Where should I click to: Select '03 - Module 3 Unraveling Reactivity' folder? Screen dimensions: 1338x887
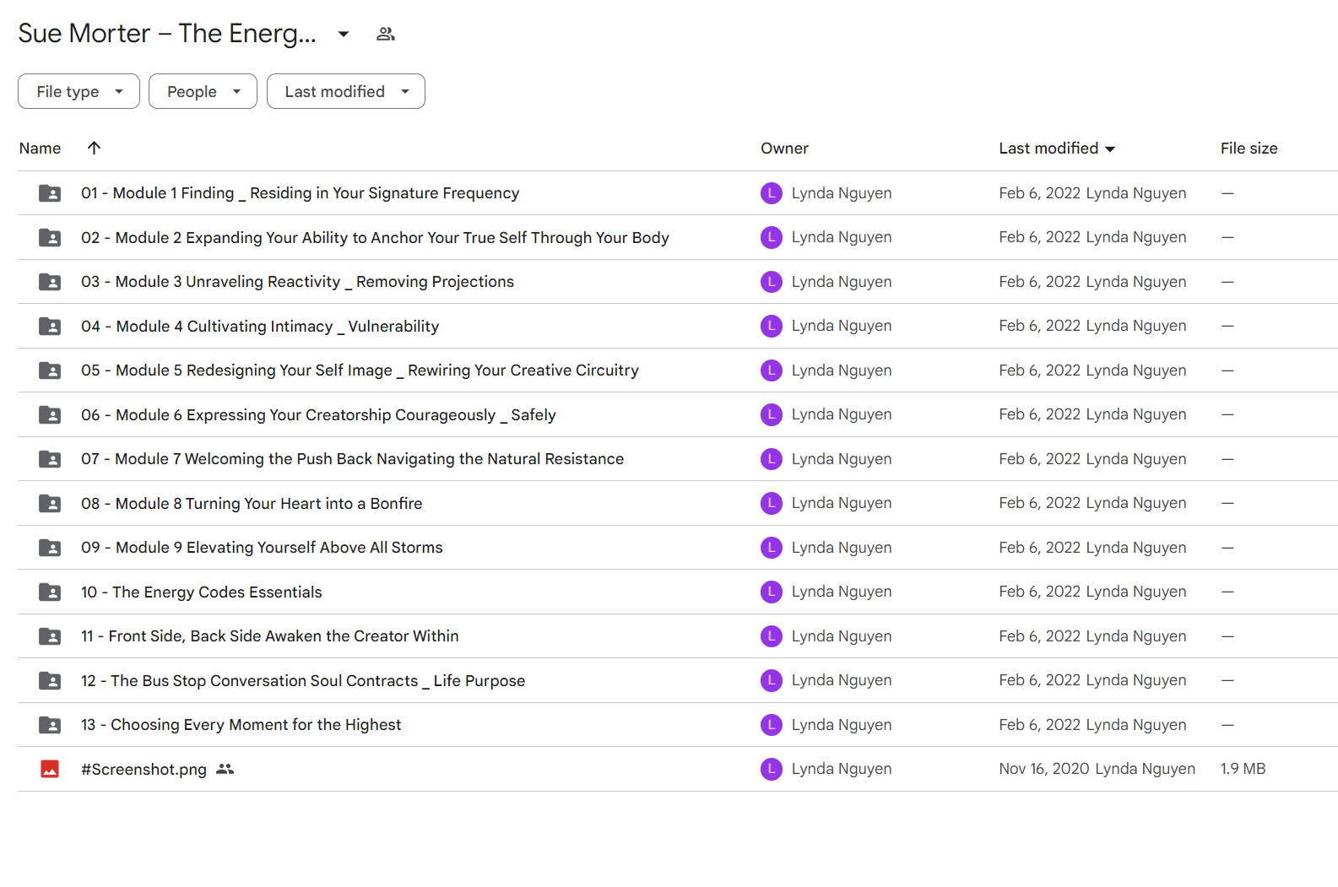pyautogui.click(x=297, y=282)
